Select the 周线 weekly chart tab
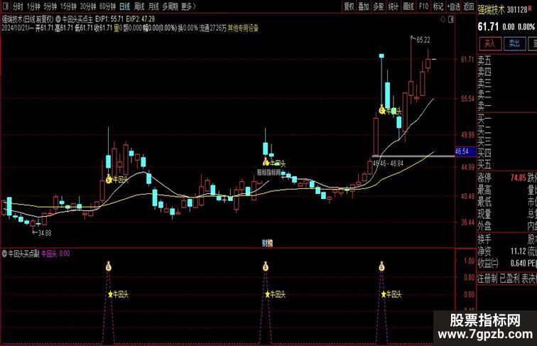This screenshot has width=537, height=346. (139, 6)
